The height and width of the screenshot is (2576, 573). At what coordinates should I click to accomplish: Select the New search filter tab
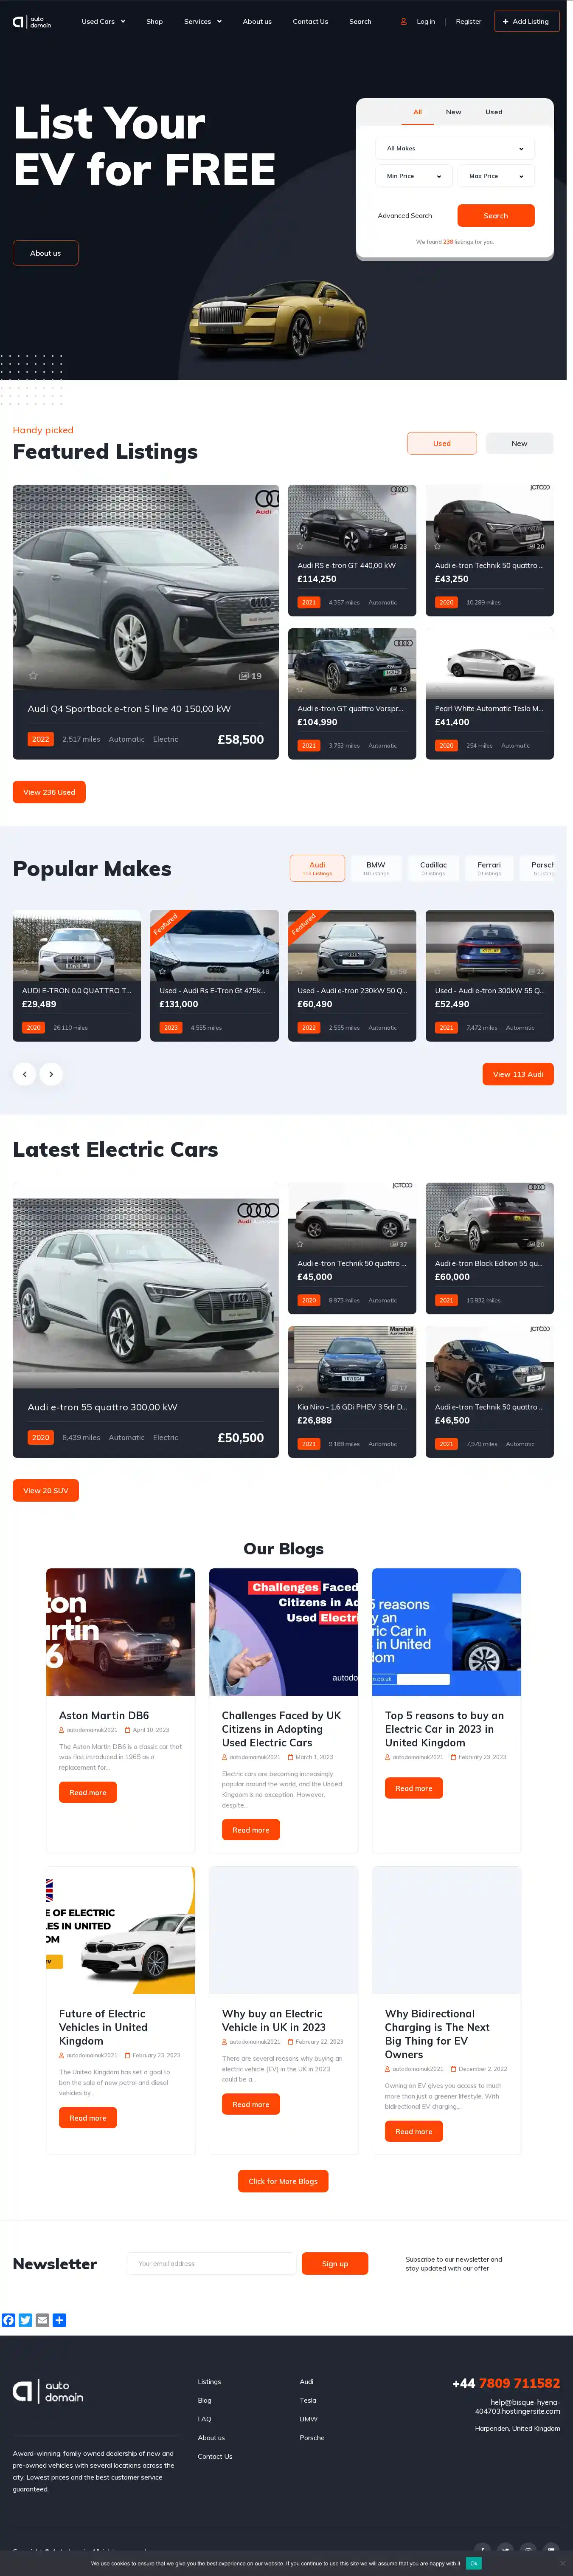[x=453, y=112]
